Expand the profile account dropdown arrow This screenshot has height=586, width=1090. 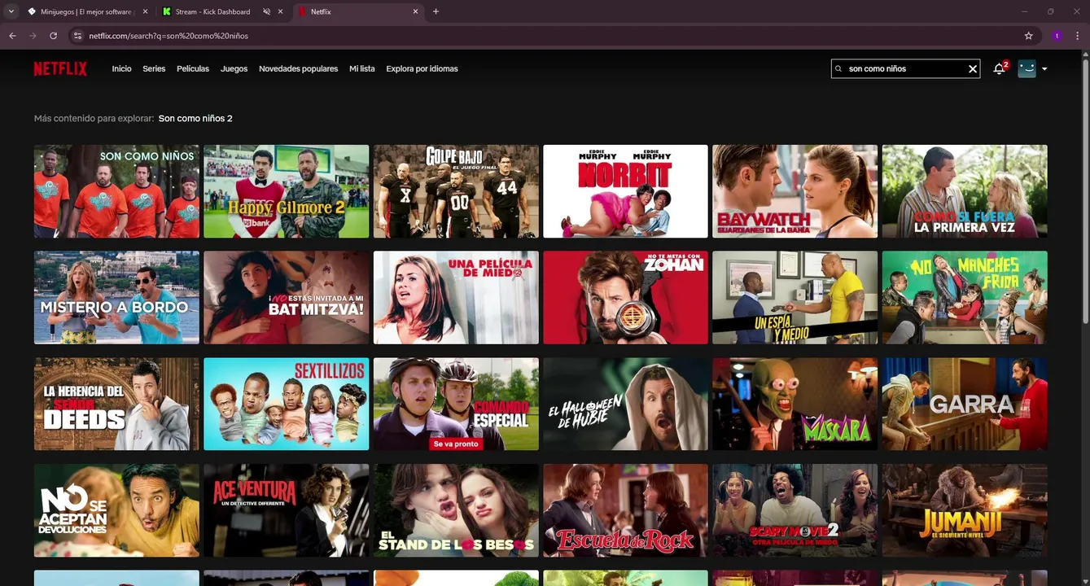click(1044, 69)
